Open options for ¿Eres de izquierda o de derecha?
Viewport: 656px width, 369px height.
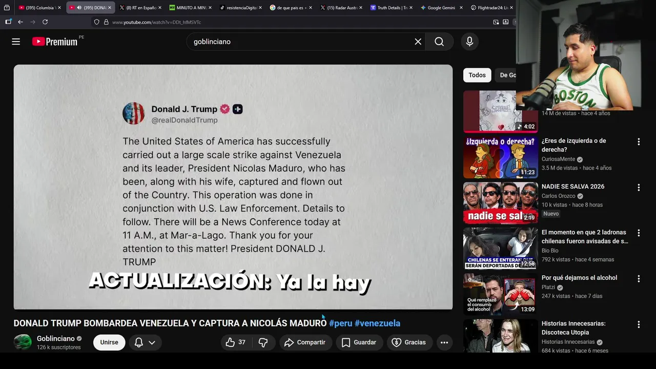click(x=639, y=142)
